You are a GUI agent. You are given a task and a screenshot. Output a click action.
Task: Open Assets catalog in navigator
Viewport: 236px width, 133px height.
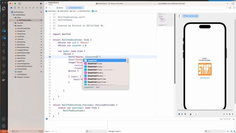tap(20, 72)
